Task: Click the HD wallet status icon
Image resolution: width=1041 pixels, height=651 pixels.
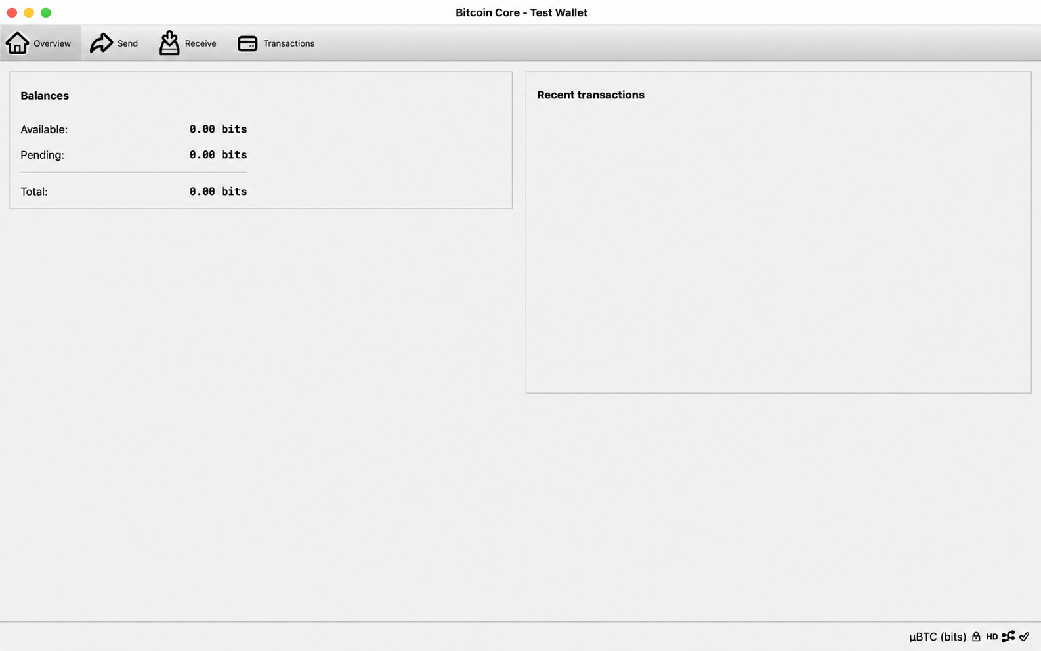Action: [992, 637]
